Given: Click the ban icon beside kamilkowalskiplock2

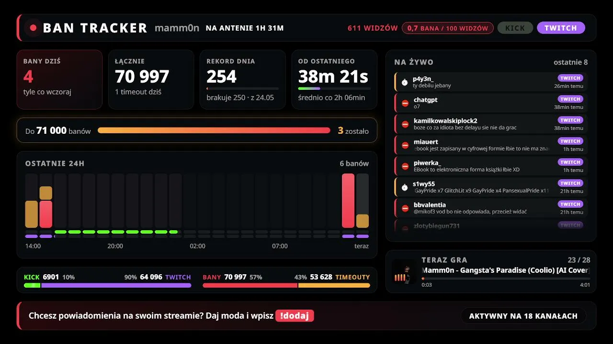Looking at the screenshot, I should (x=405, y=124).
